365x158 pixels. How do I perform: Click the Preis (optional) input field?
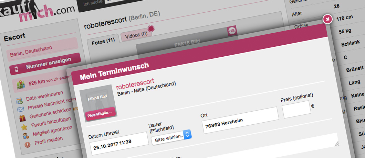(296, 110)
